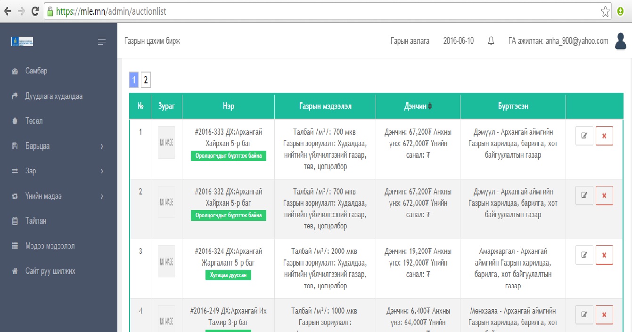Sort by the Дэнчин column arrows
This screenshot has width=632, height=332.
click(429, 106)
